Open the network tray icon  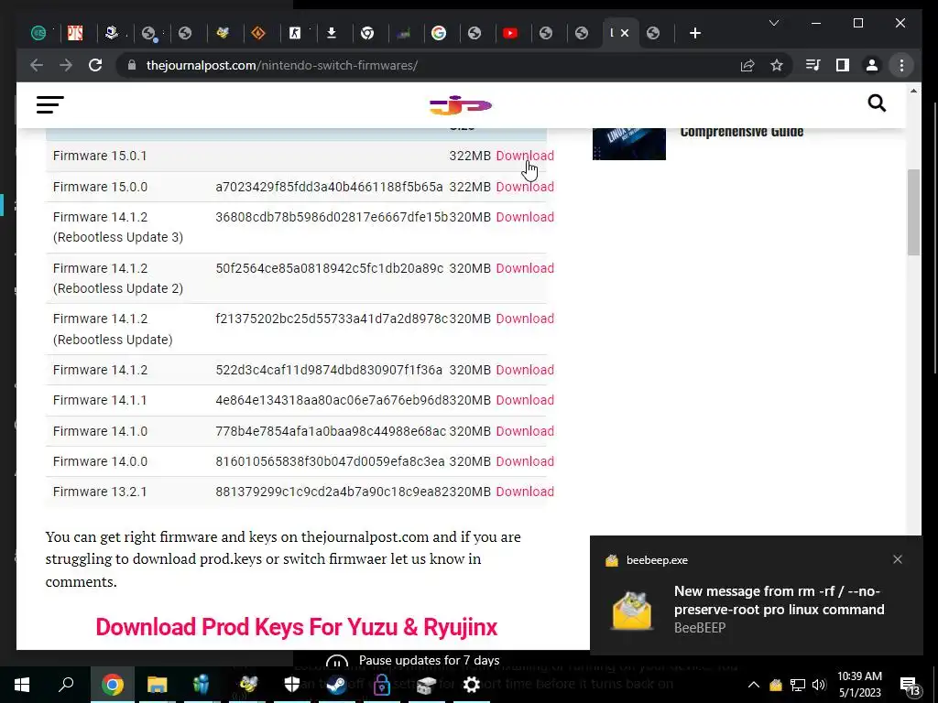798,685
